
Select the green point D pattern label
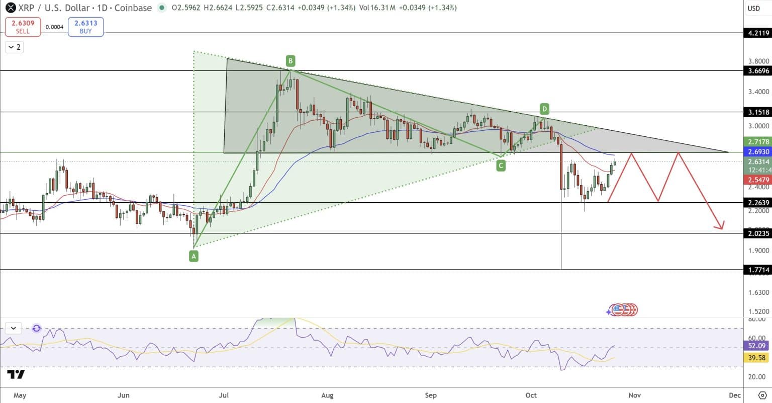[544, 109]
